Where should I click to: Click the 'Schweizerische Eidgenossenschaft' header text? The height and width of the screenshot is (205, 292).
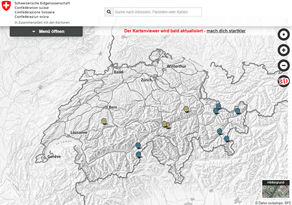coord(43,3)
